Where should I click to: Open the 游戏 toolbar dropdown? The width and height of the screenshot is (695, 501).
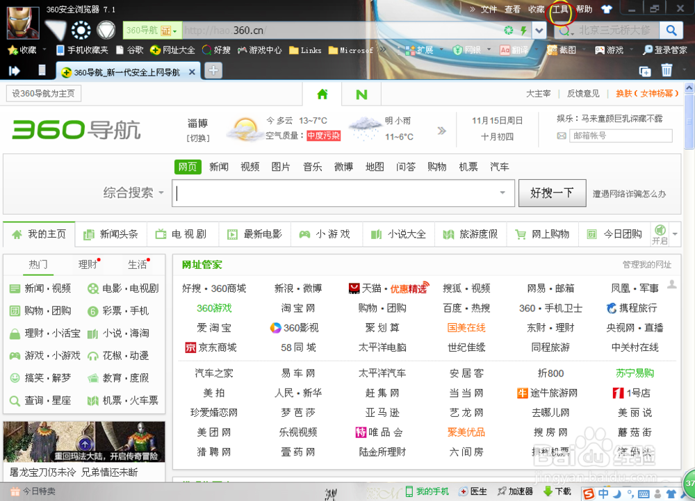click(x=632, y=49)
